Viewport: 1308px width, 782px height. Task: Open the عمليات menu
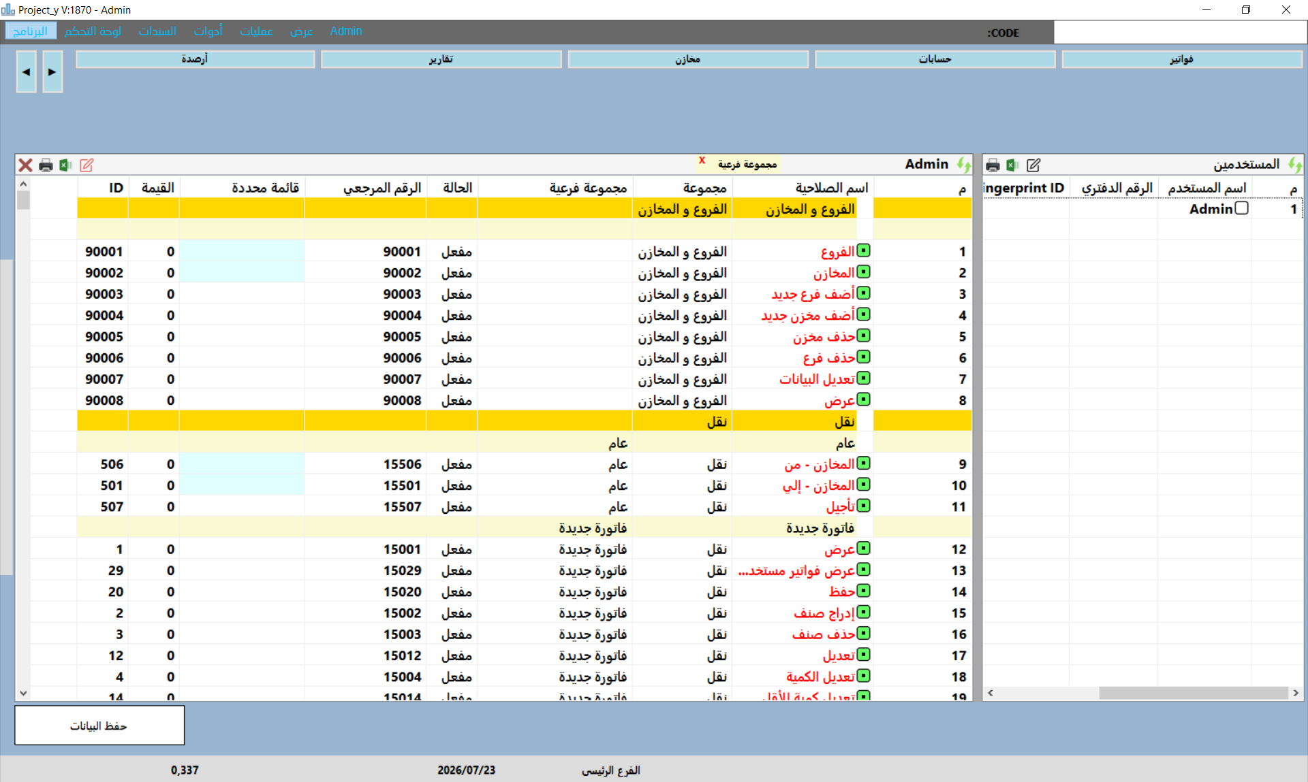(256, 31)
